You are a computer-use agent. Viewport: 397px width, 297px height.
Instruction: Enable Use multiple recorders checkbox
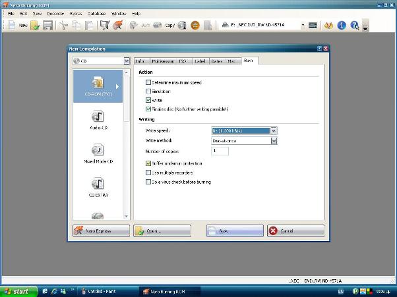point(148,173)
